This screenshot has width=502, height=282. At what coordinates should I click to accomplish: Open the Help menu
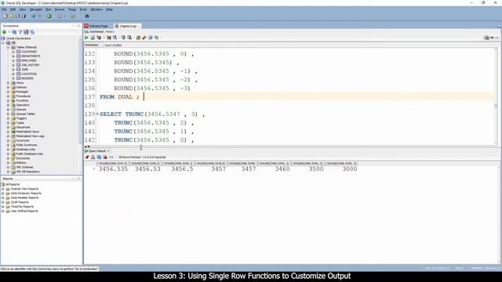[x=109, y=9]
